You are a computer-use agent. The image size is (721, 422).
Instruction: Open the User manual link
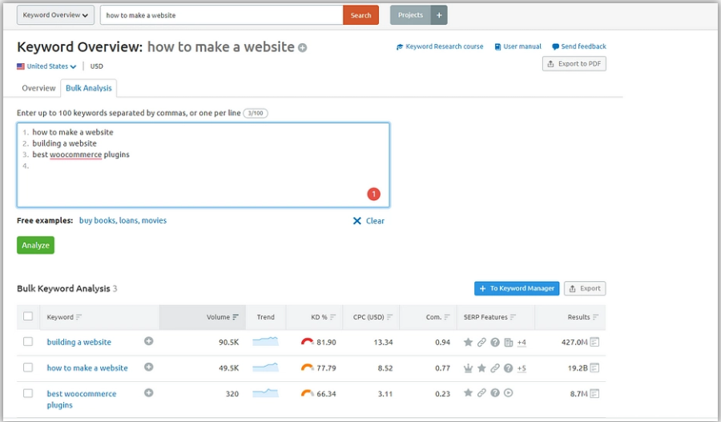pos(518,46)
